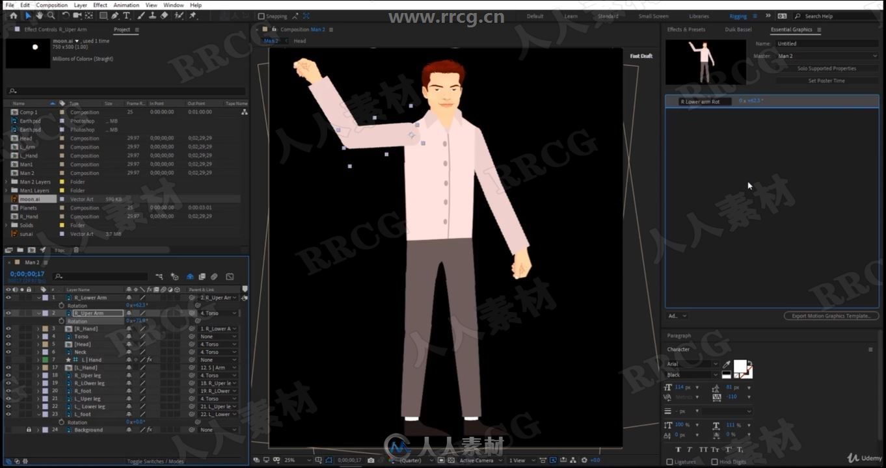Collapse the R_Lower Arm layer properties

(x=38, y=298)
